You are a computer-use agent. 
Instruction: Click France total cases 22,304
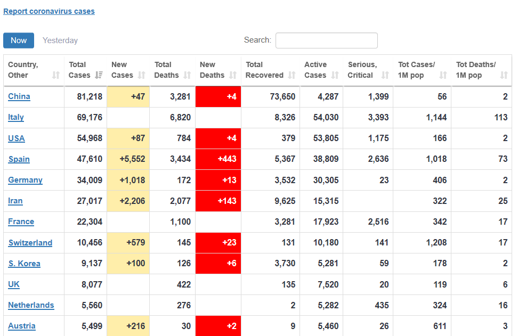[90, 222]
